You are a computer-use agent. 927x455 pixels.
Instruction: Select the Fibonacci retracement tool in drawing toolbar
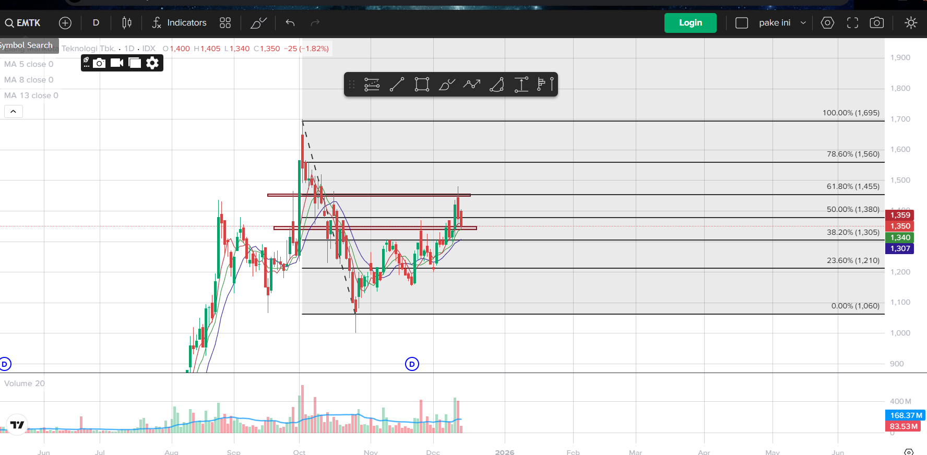372,85
